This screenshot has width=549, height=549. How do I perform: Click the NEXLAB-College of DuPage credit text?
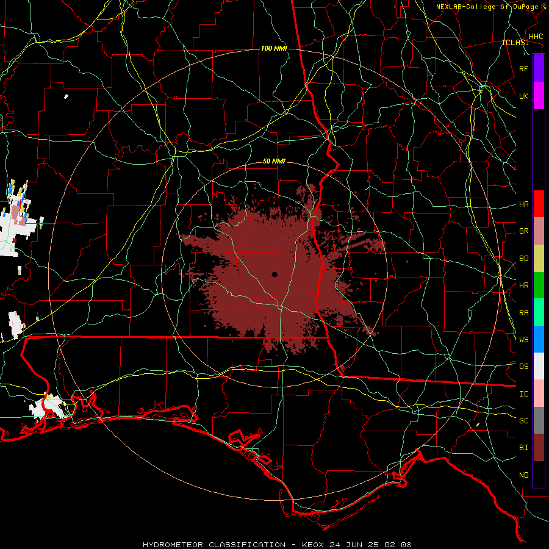click(489, 7)
